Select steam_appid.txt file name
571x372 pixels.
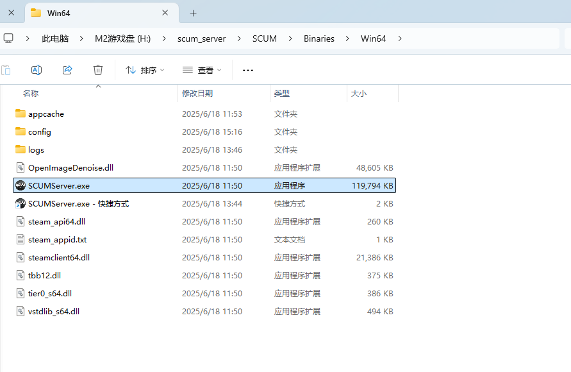click(58, 240)
